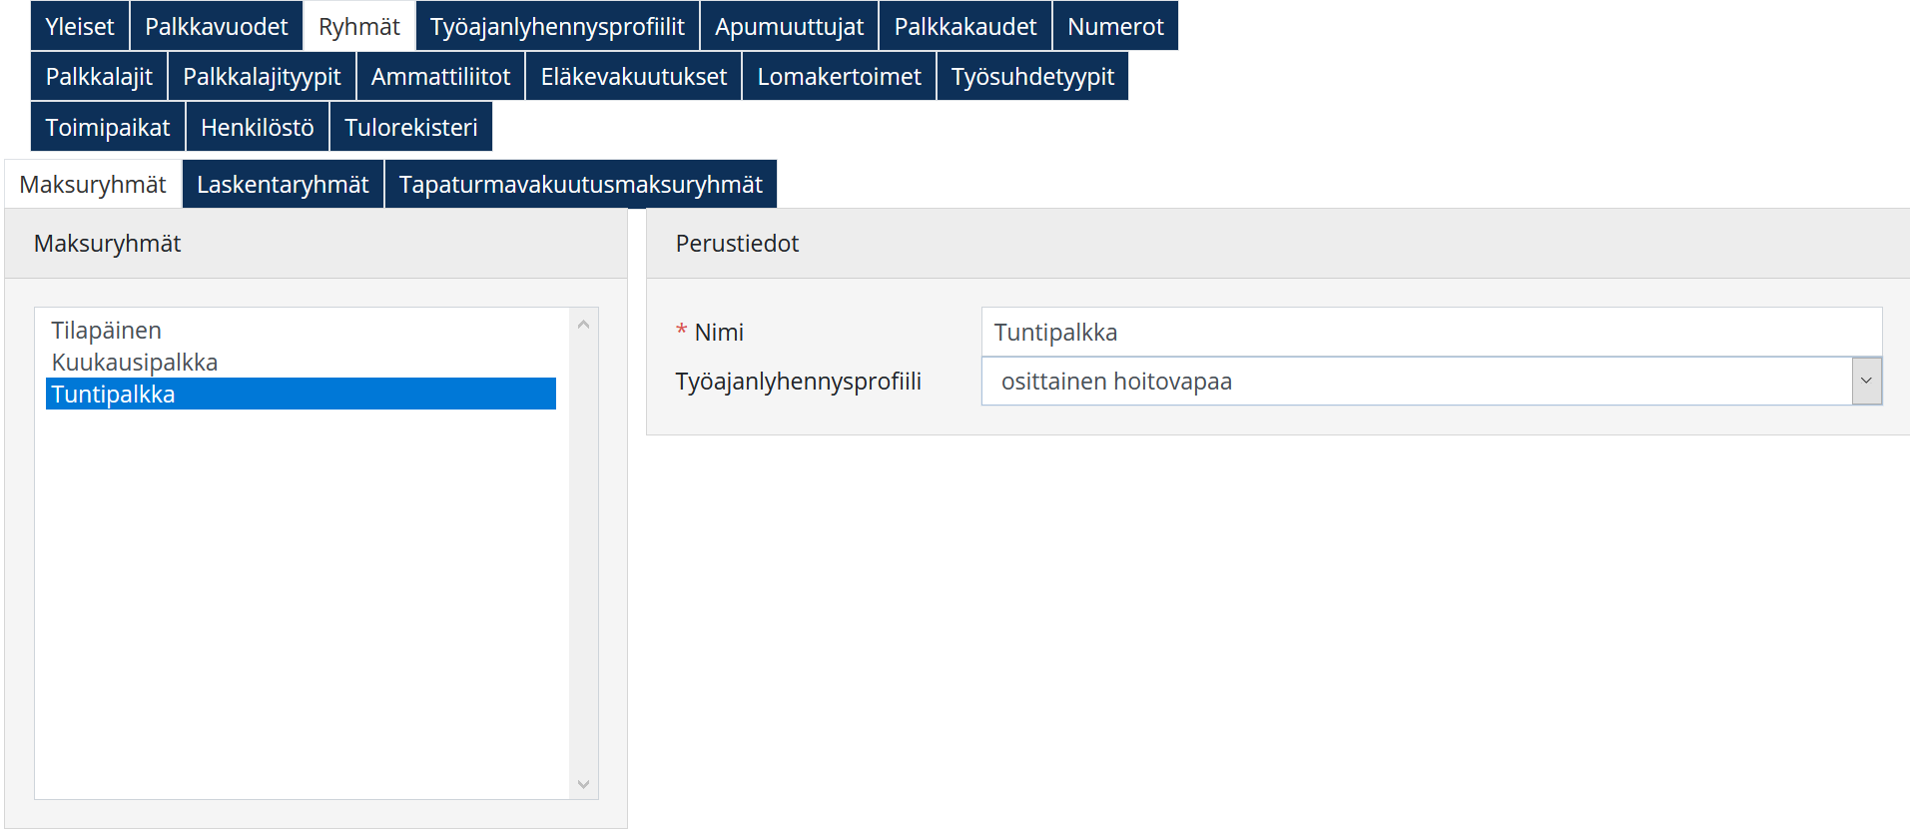Switch to the Palkkalajit tab
The width and height of the screenshot is (1910, 829).
click(x=99, y=77)
